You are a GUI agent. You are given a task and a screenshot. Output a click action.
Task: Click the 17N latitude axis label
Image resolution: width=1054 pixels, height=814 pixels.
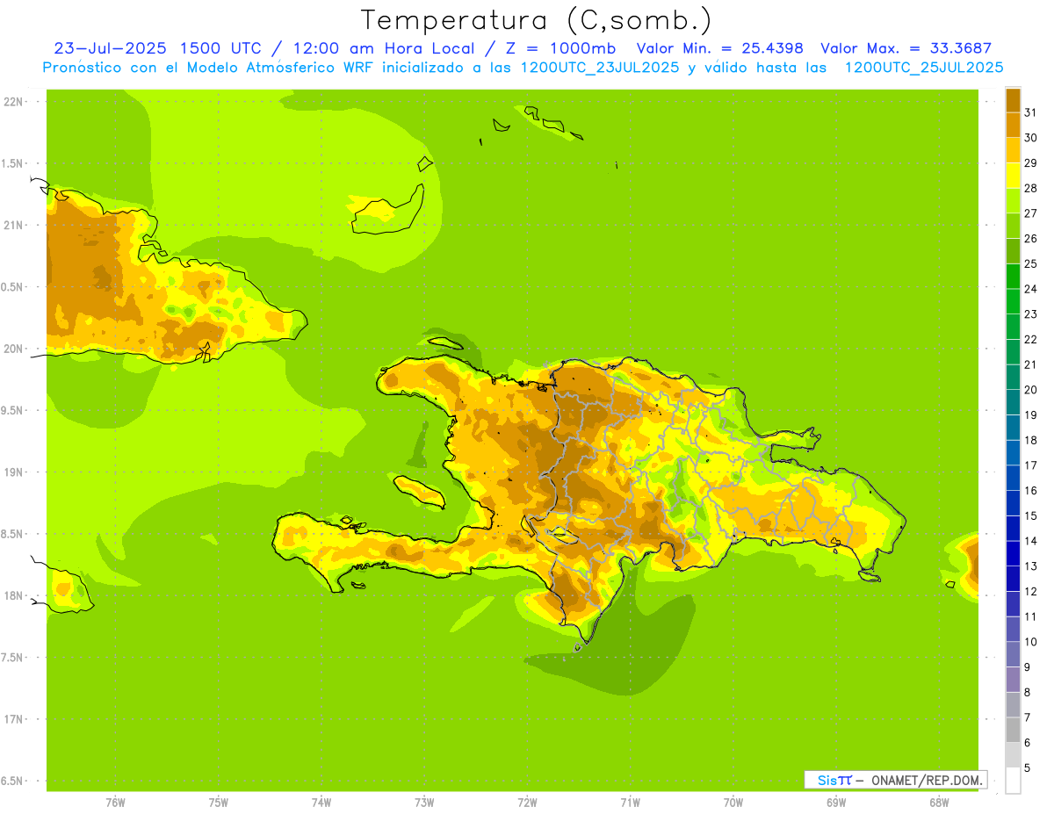tap(13, 719)
